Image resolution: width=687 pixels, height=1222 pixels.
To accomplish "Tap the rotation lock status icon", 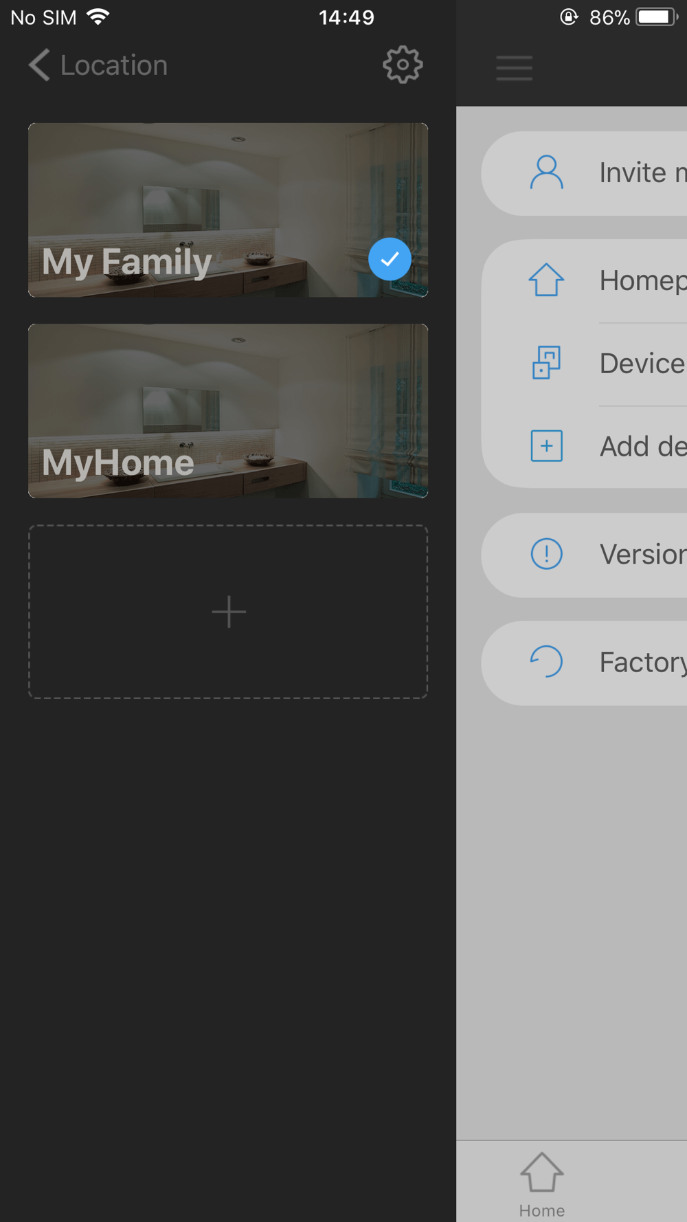I will pos(569,16).
